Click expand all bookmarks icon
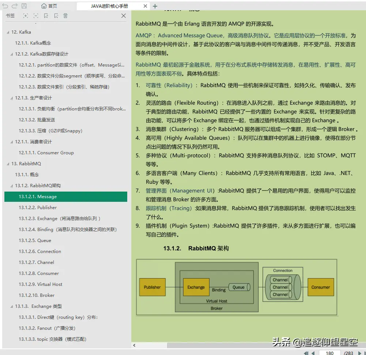Viewport: 366px width, 355px height. click(x=26, y=16)
